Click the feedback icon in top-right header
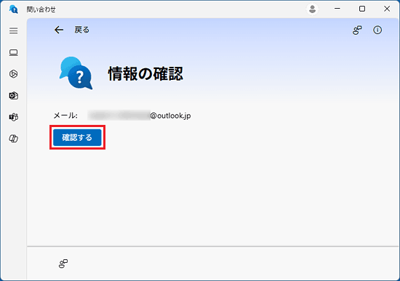 [x=357, y=30]
